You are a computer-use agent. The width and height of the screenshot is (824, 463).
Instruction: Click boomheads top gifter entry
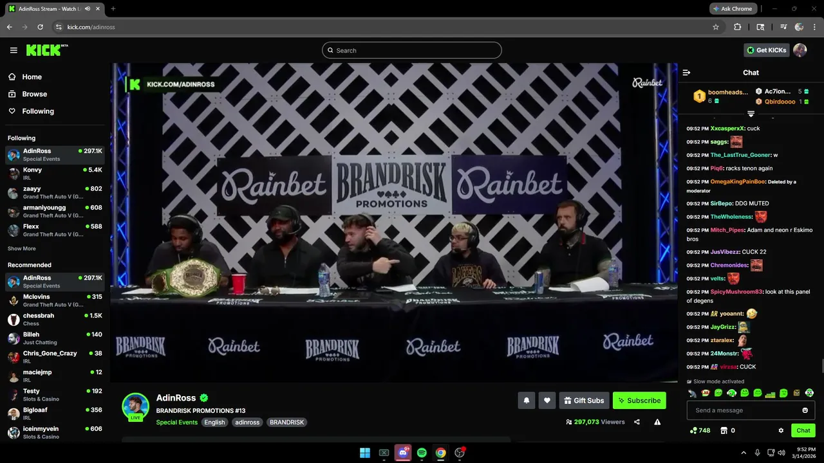721,96
